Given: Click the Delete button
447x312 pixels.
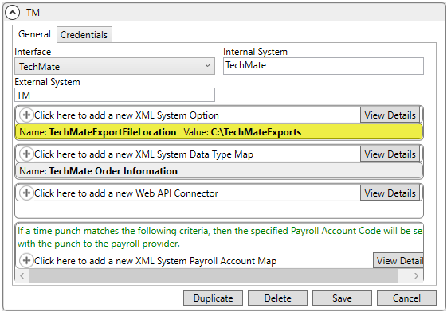Looking at the screenshot, I should pyautogui.click(x=277, y=298).
